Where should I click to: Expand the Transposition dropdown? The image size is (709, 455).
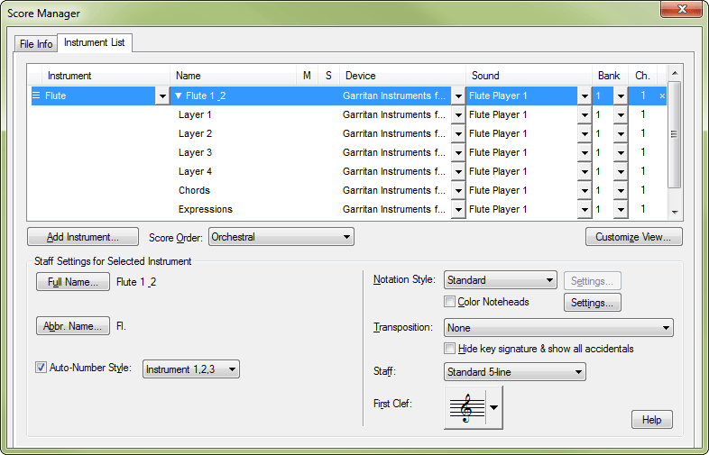(558, 328)
